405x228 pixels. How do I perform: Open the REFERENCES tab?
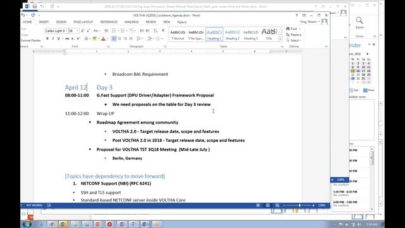coord(109,22)
